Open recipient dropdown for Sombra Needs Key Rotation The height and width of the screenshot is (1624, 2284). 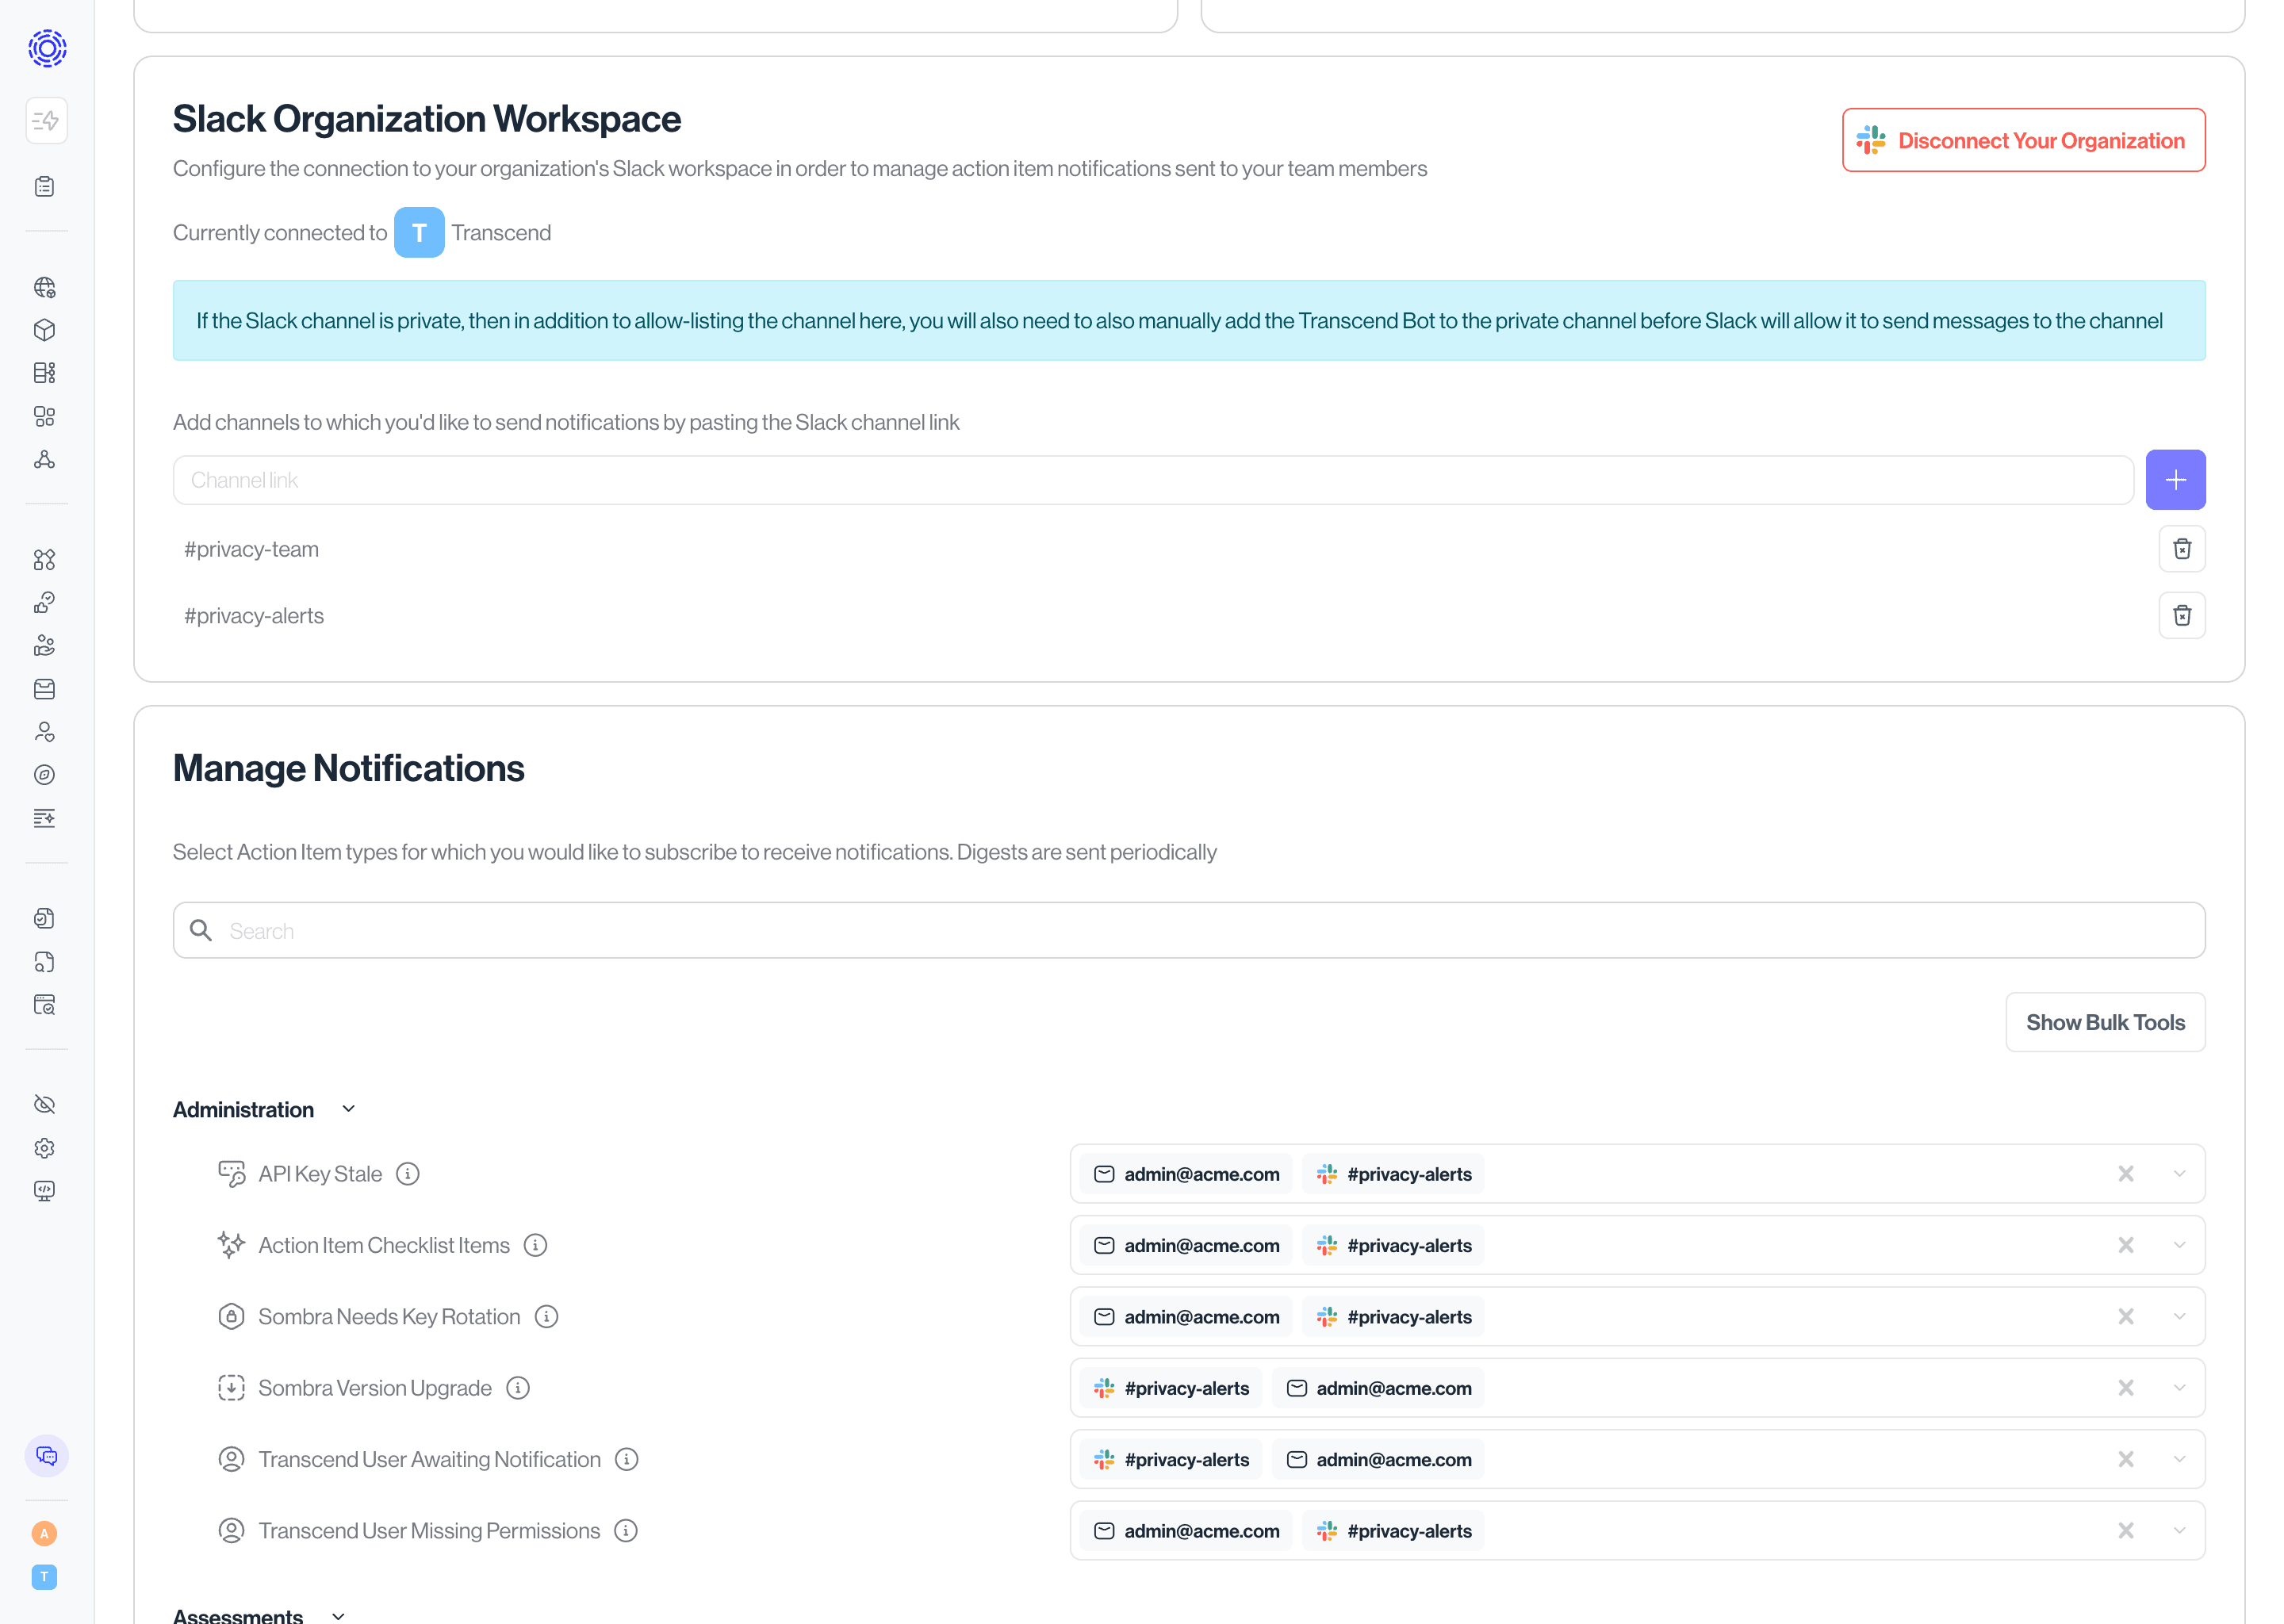[2180, 1317]
